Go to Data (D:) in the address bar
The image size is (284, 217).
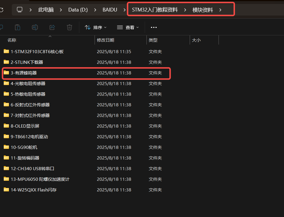click(78, 10)
